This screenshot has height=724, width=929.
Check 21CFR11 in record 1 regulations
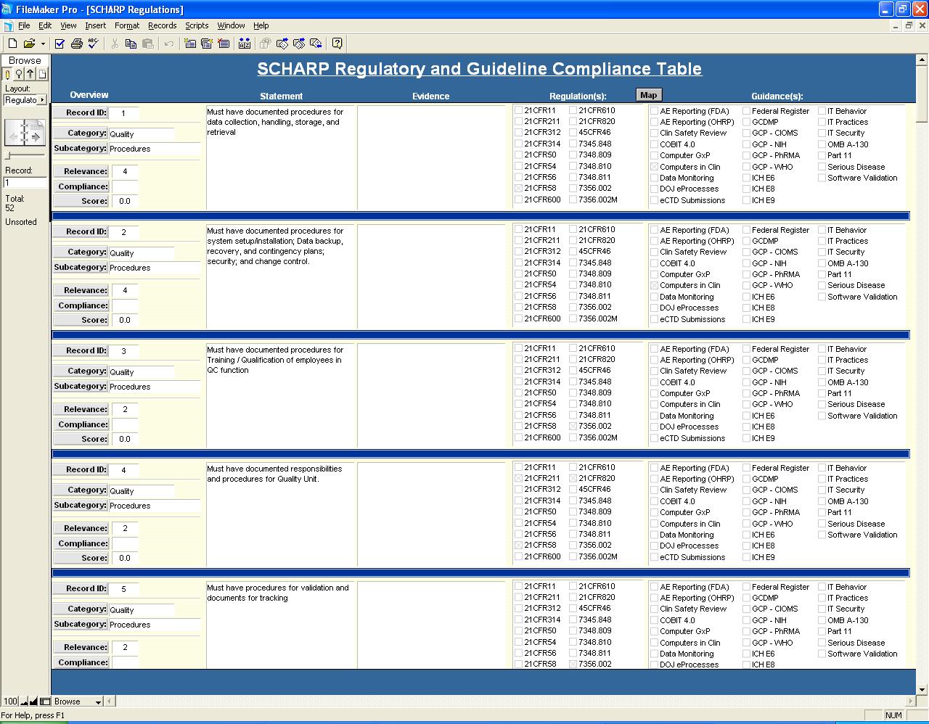click(x=518, y=111)
